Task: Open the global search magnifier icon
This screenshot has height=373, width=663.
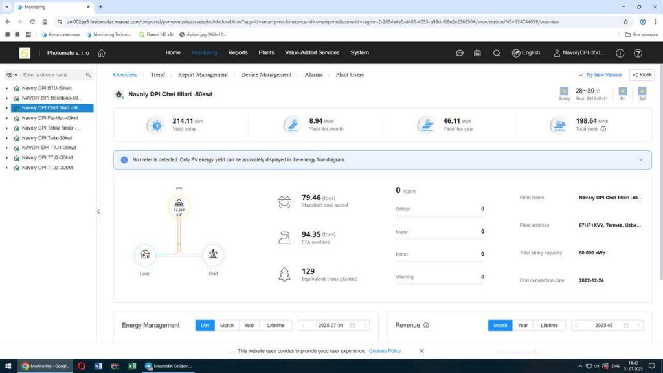Action: tap(497, 53)
